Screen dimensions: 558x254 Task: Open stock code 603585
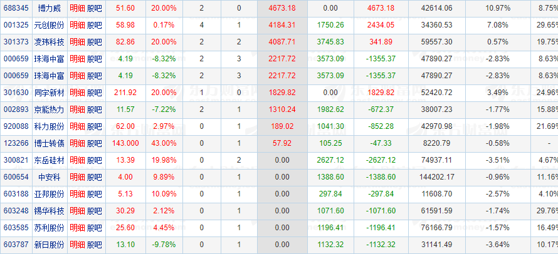[16, 228]
